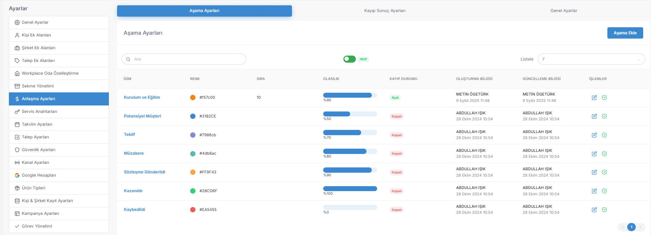Open the Kaybedildi stage link
This screenshot has height=235, width=651.
point(134,210)
